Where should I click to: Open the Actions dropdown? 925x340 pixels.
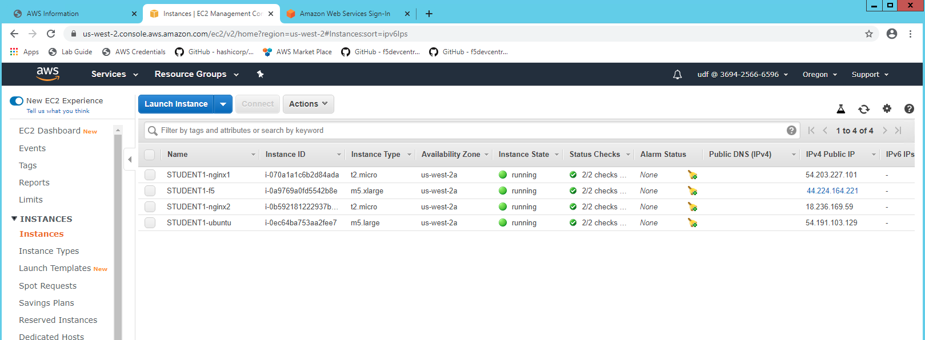click(x=309, y=104)
